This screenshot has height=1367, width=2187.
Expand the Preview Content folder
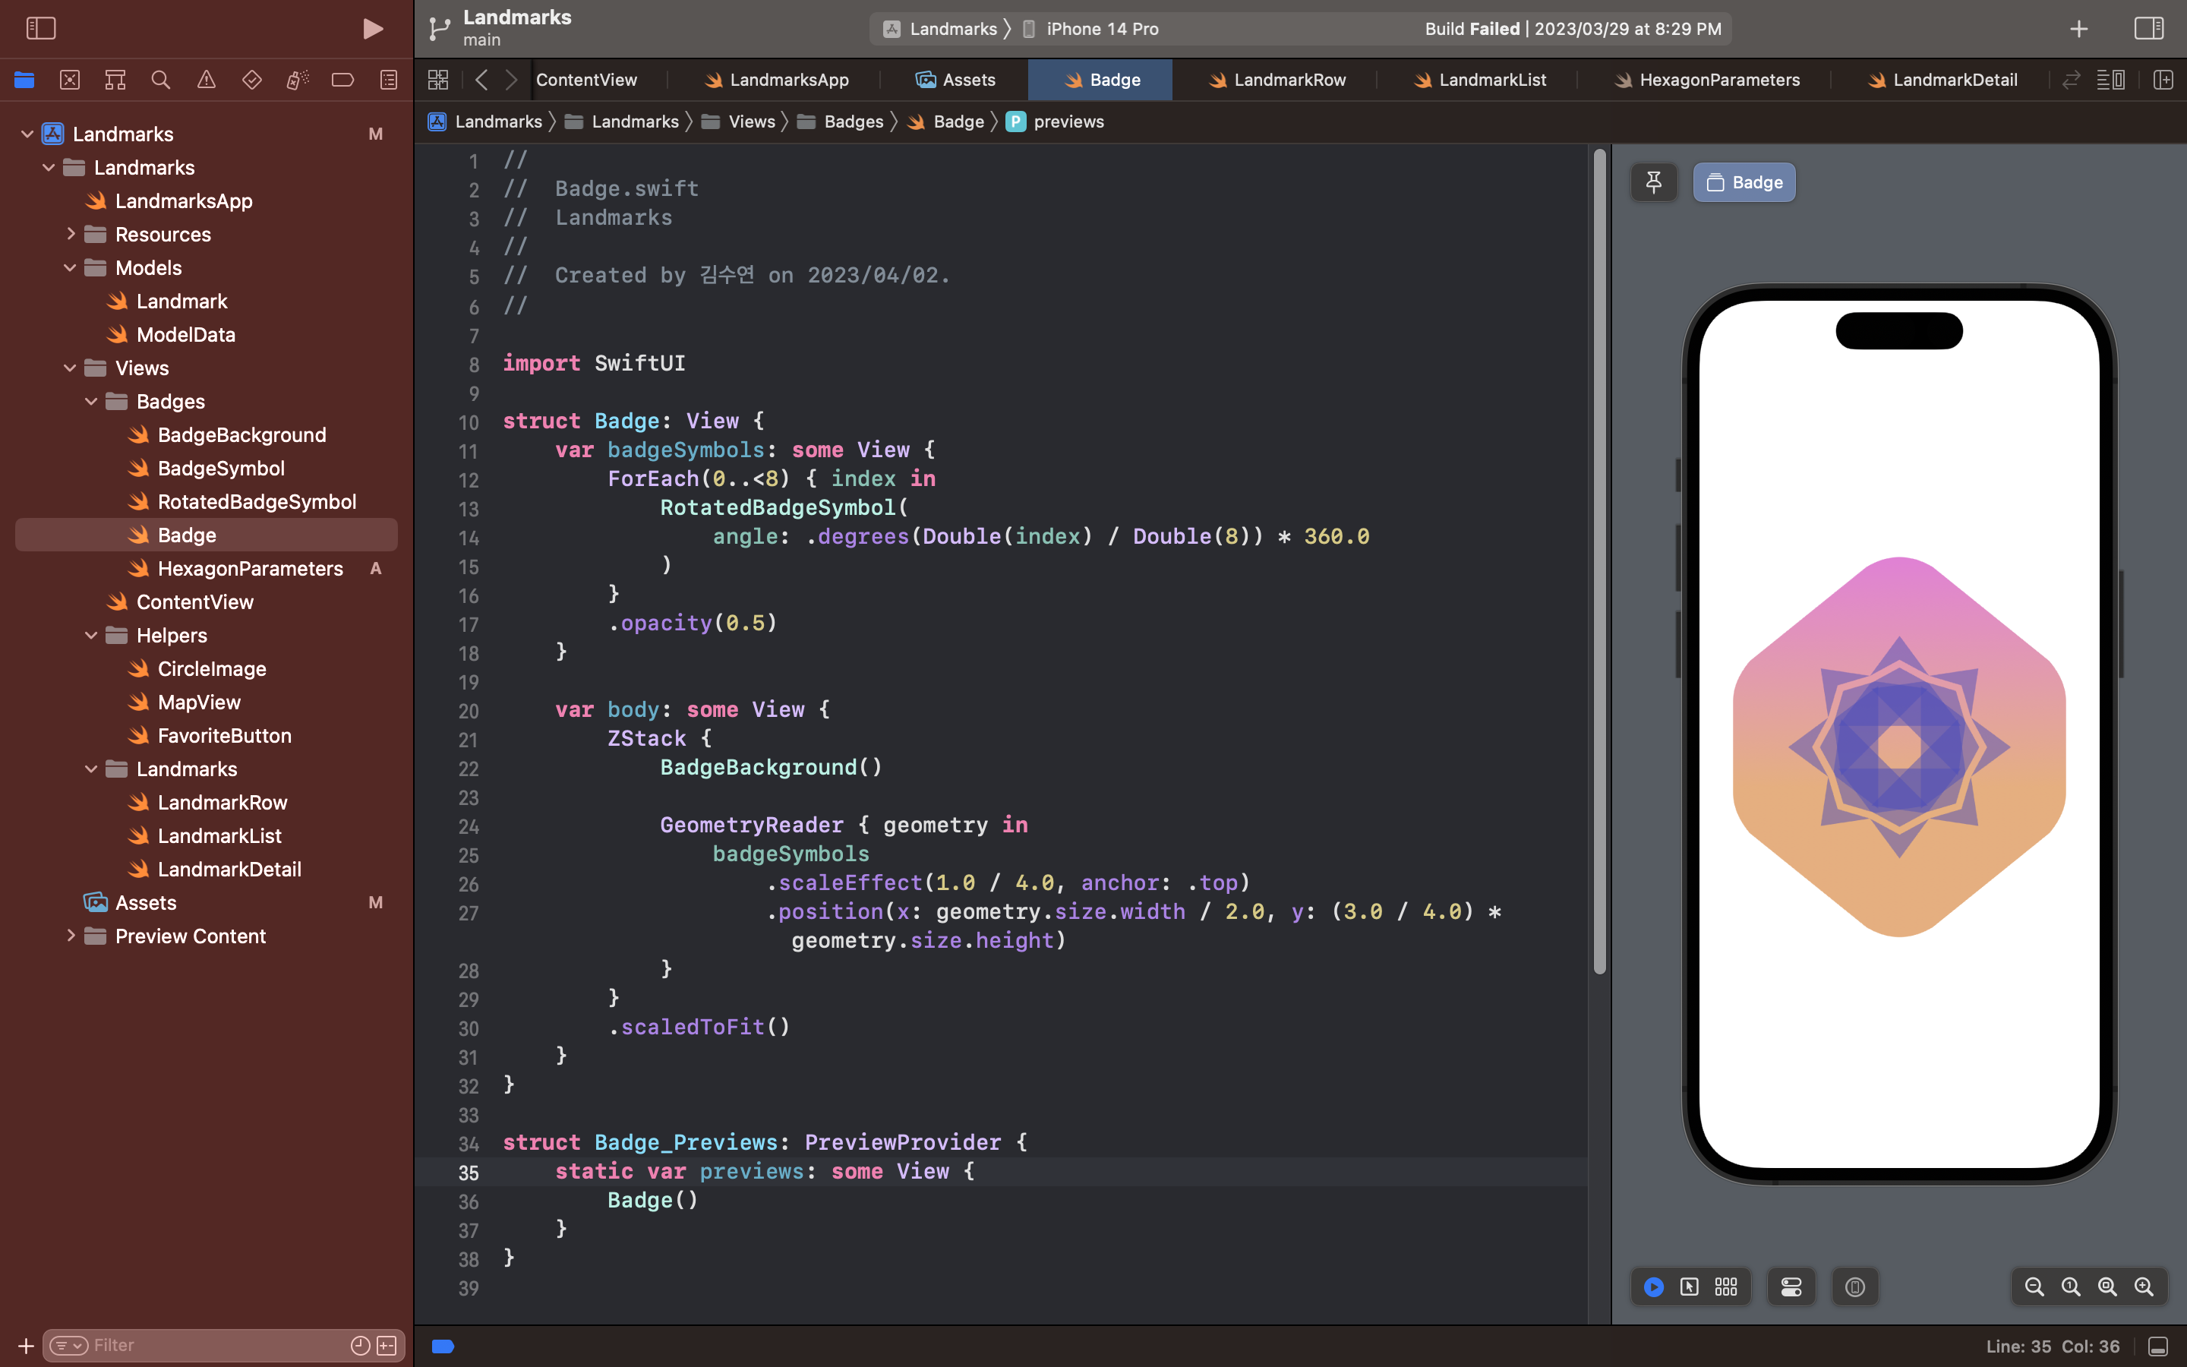(71, 936)
